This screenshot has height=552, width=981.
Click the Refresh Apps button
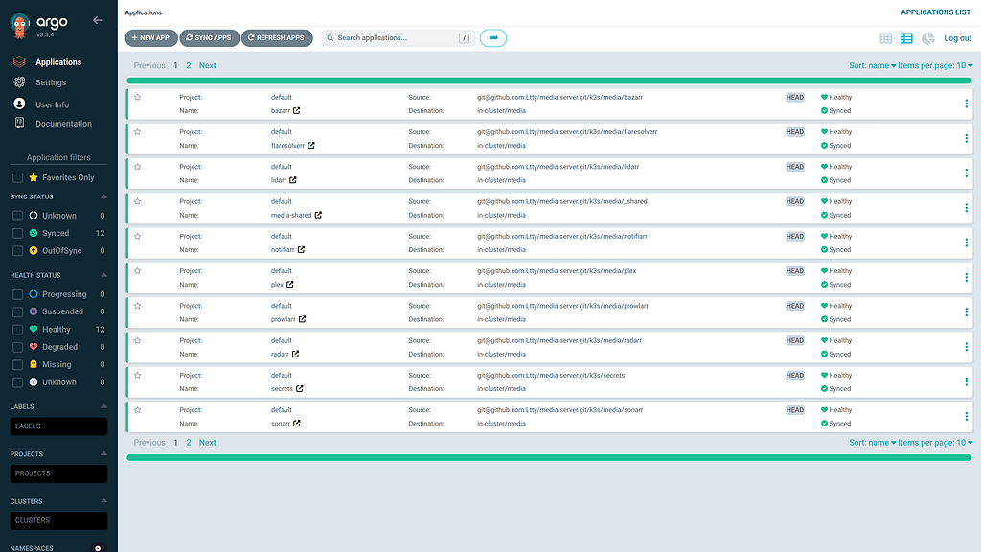point(277,38)
